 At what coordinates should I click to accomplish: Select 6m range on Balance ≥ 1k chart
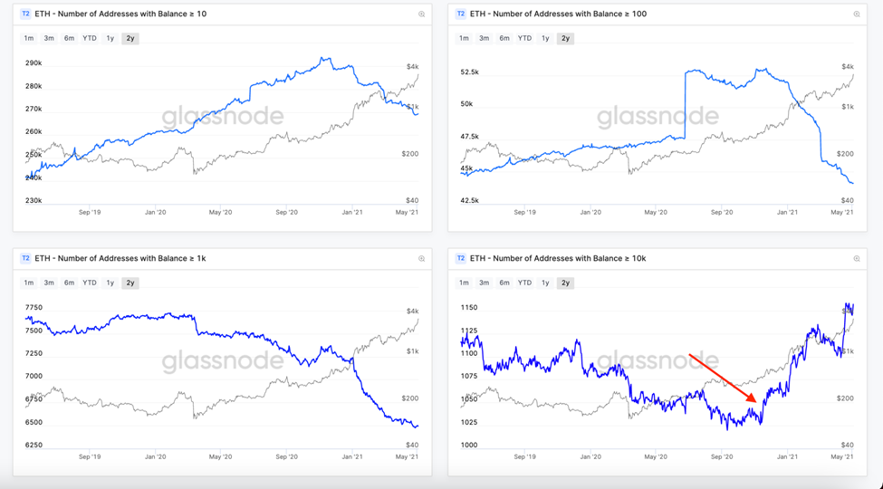pos(69,283)
